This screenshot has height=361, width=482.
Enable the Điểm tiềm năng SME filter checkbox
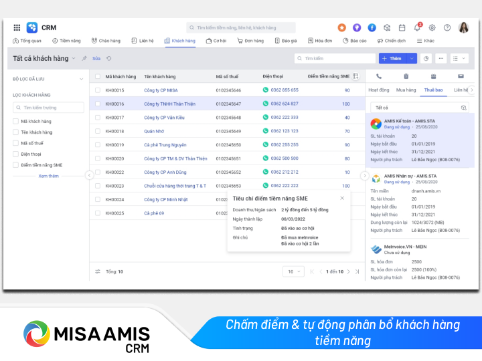[x=15, y=165]
